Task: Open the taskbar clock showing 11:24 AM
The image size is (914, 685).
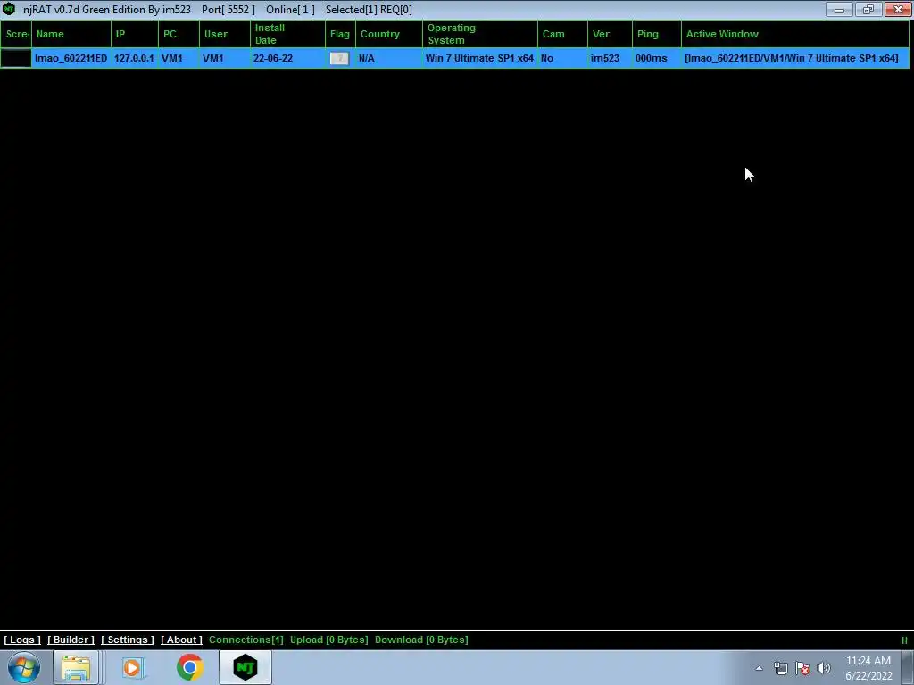Action: pyautogui.click(x=868, y=667)
